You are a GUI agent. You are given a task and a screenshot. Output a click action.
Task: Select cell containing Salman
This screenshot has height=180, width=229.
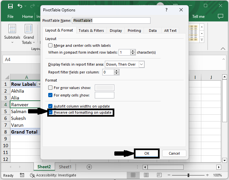pyautogui.click(x=25, y=111)
